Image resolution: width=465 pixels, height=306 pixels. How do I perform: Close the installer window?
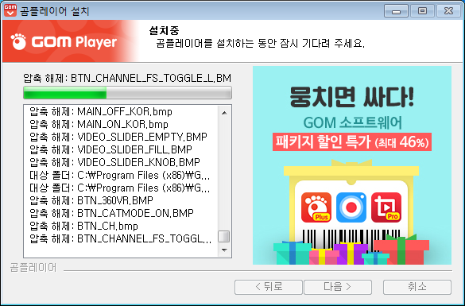pos(448,11)
